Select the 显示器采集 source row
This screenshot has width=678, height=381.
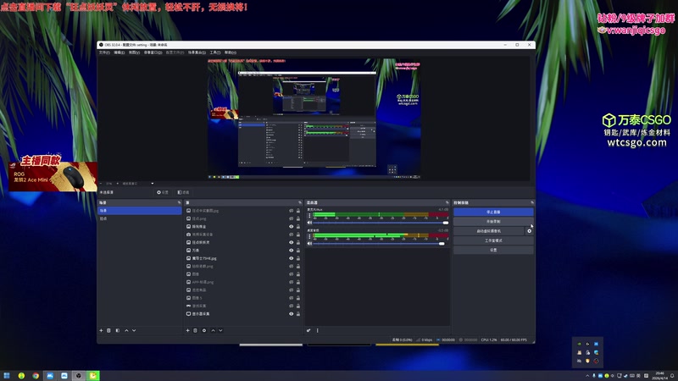point(243,313)
